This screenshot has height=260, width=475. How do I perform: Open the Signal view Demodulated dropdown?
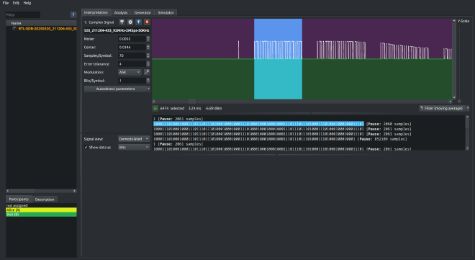coord(134,139)
